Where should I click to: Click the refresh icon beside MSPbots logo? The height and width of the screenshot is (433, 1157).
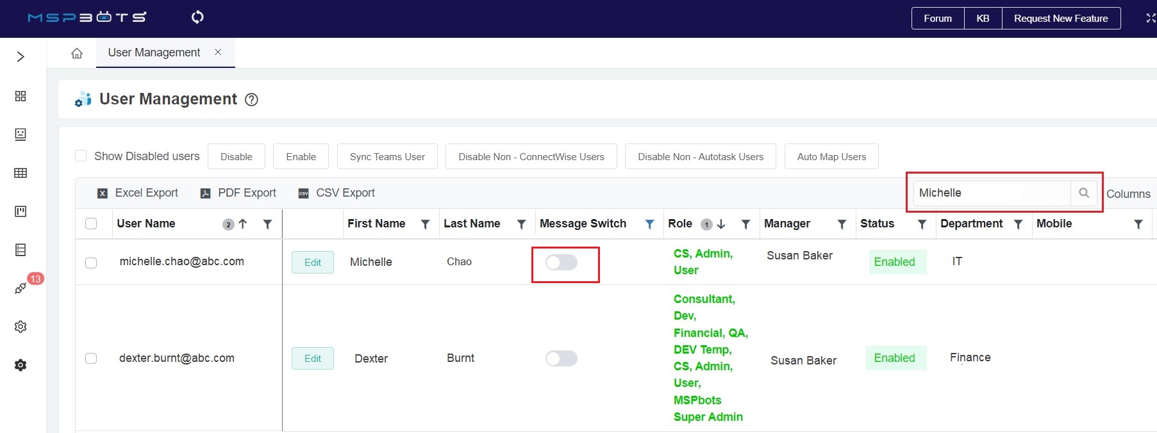click(197, 17)
